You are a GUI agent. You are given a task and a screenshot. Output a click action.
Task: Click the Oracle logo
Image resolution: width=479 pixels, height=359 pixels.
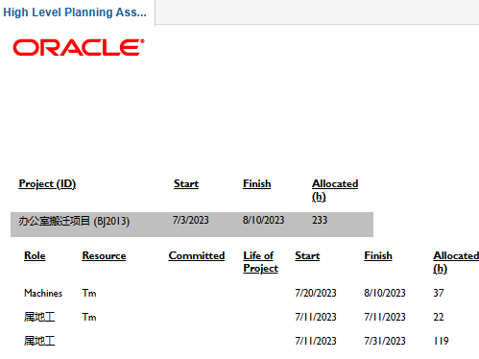click(79, 47)
